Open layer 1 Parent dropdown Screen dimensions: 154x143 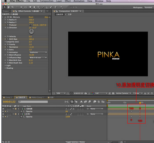[x=96, y=109]
